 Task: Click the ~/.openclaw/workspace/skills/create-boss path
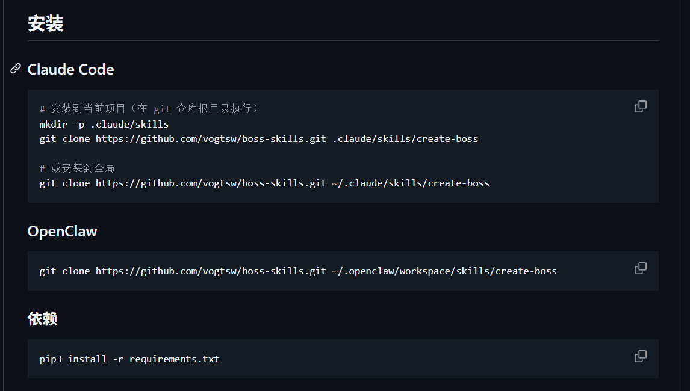444,271
